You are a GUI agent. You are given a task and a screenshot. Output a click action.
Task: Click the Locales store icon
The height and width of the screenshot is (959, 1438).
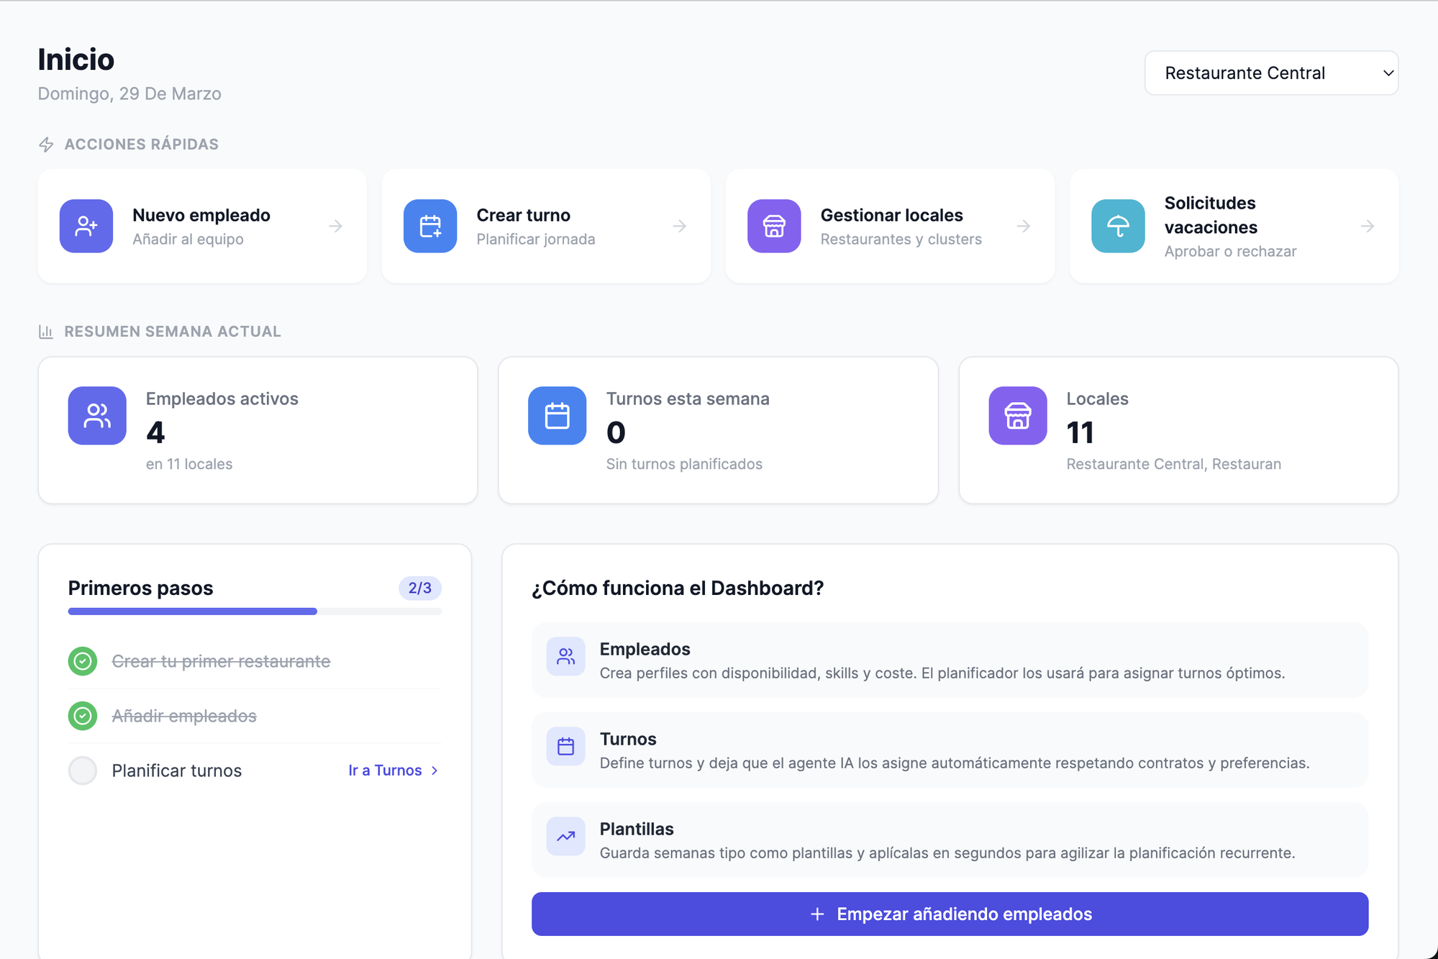point(1016,415)
